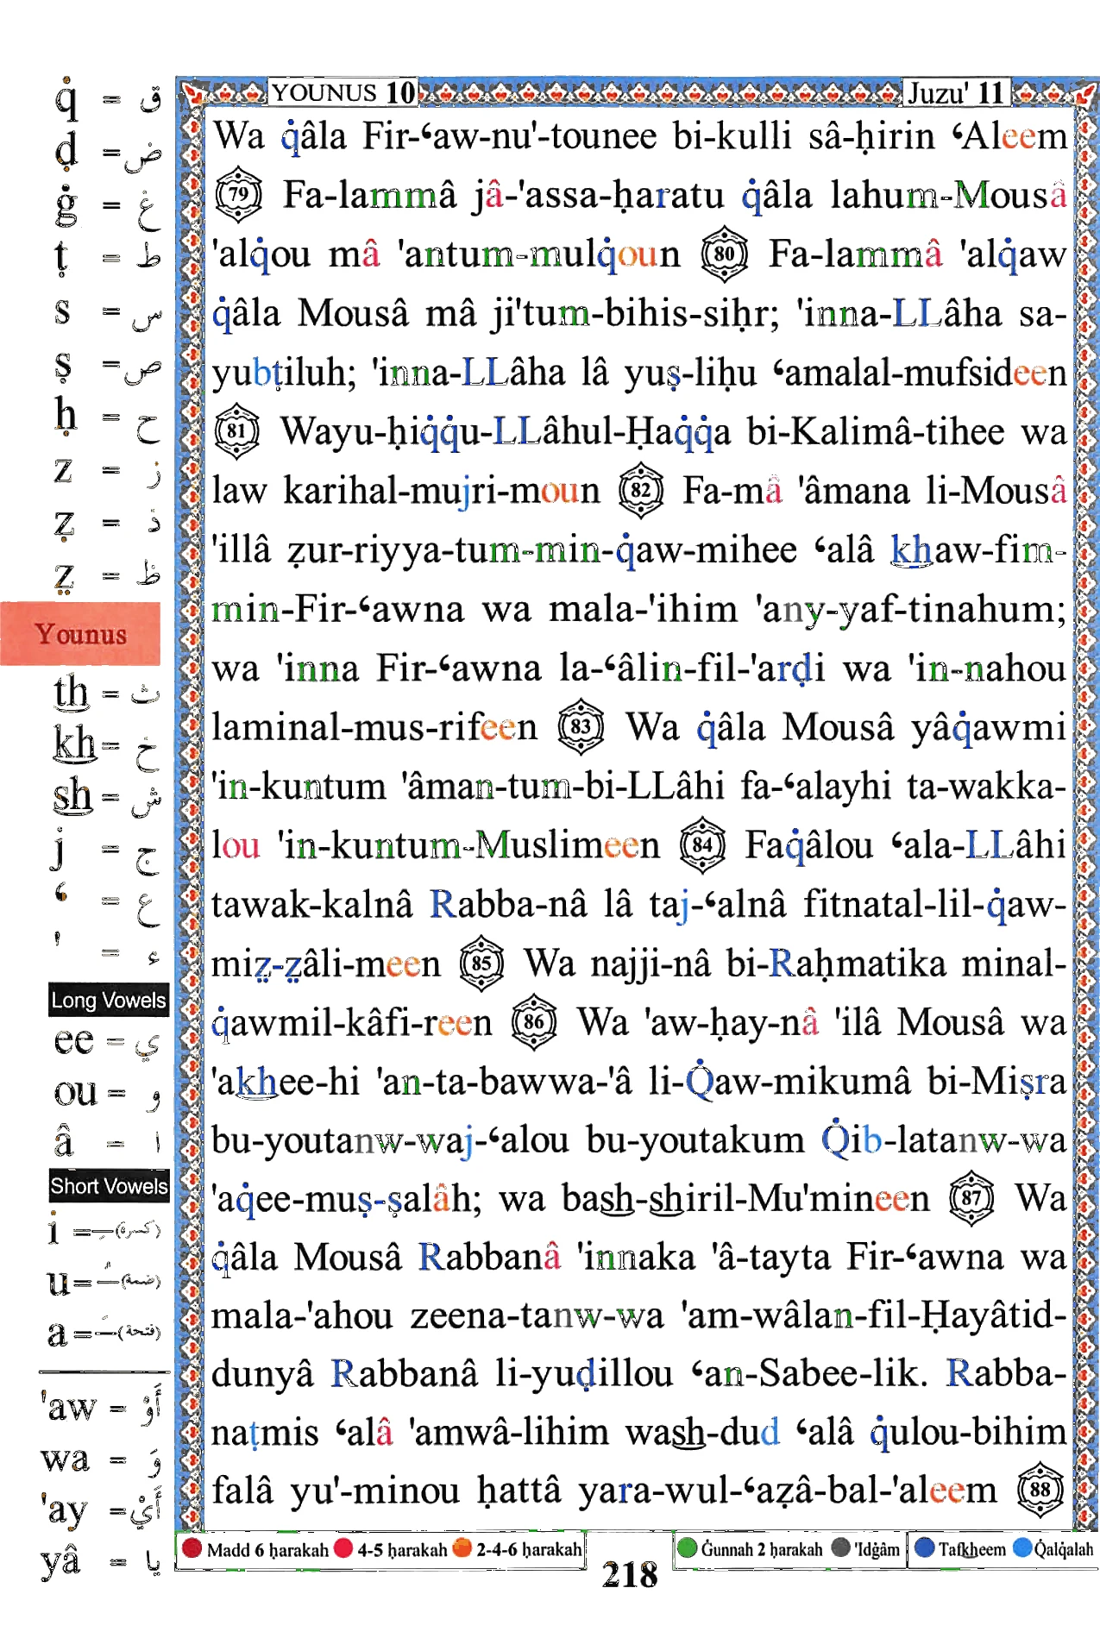This screenshot has width=1100, height=1632.
Task: Tap the verse 82 marker icon
Action: pos(641,490)
